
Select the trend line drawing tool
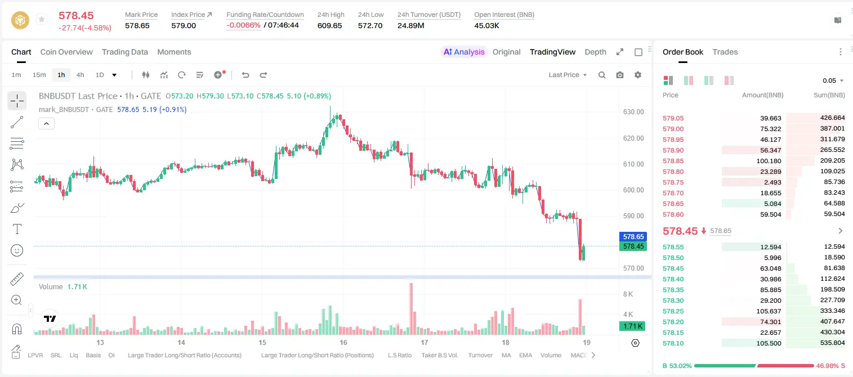point(17,122)
